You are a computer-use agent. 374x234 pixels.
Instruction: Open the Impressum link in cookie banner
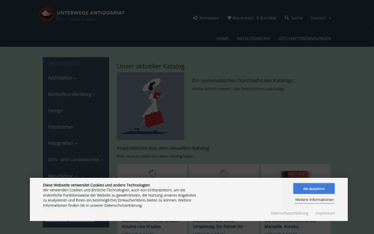325,213
